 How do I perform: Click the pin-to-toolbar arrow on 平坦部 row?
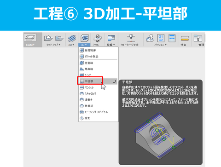point(114,81)
